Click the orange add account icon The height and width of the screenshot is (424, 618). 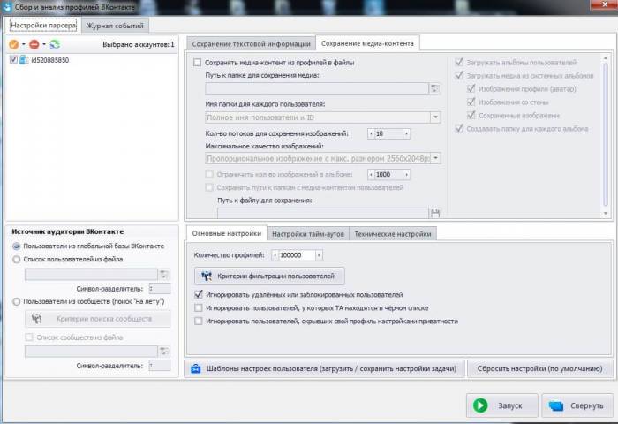coord(13,43)
